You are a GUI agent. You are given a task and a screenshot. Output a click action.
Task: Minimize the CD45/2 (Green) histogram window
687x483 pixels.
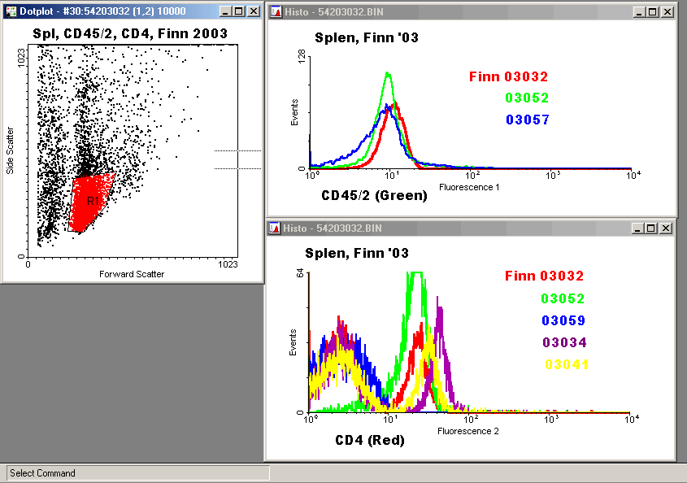point(639,11)
